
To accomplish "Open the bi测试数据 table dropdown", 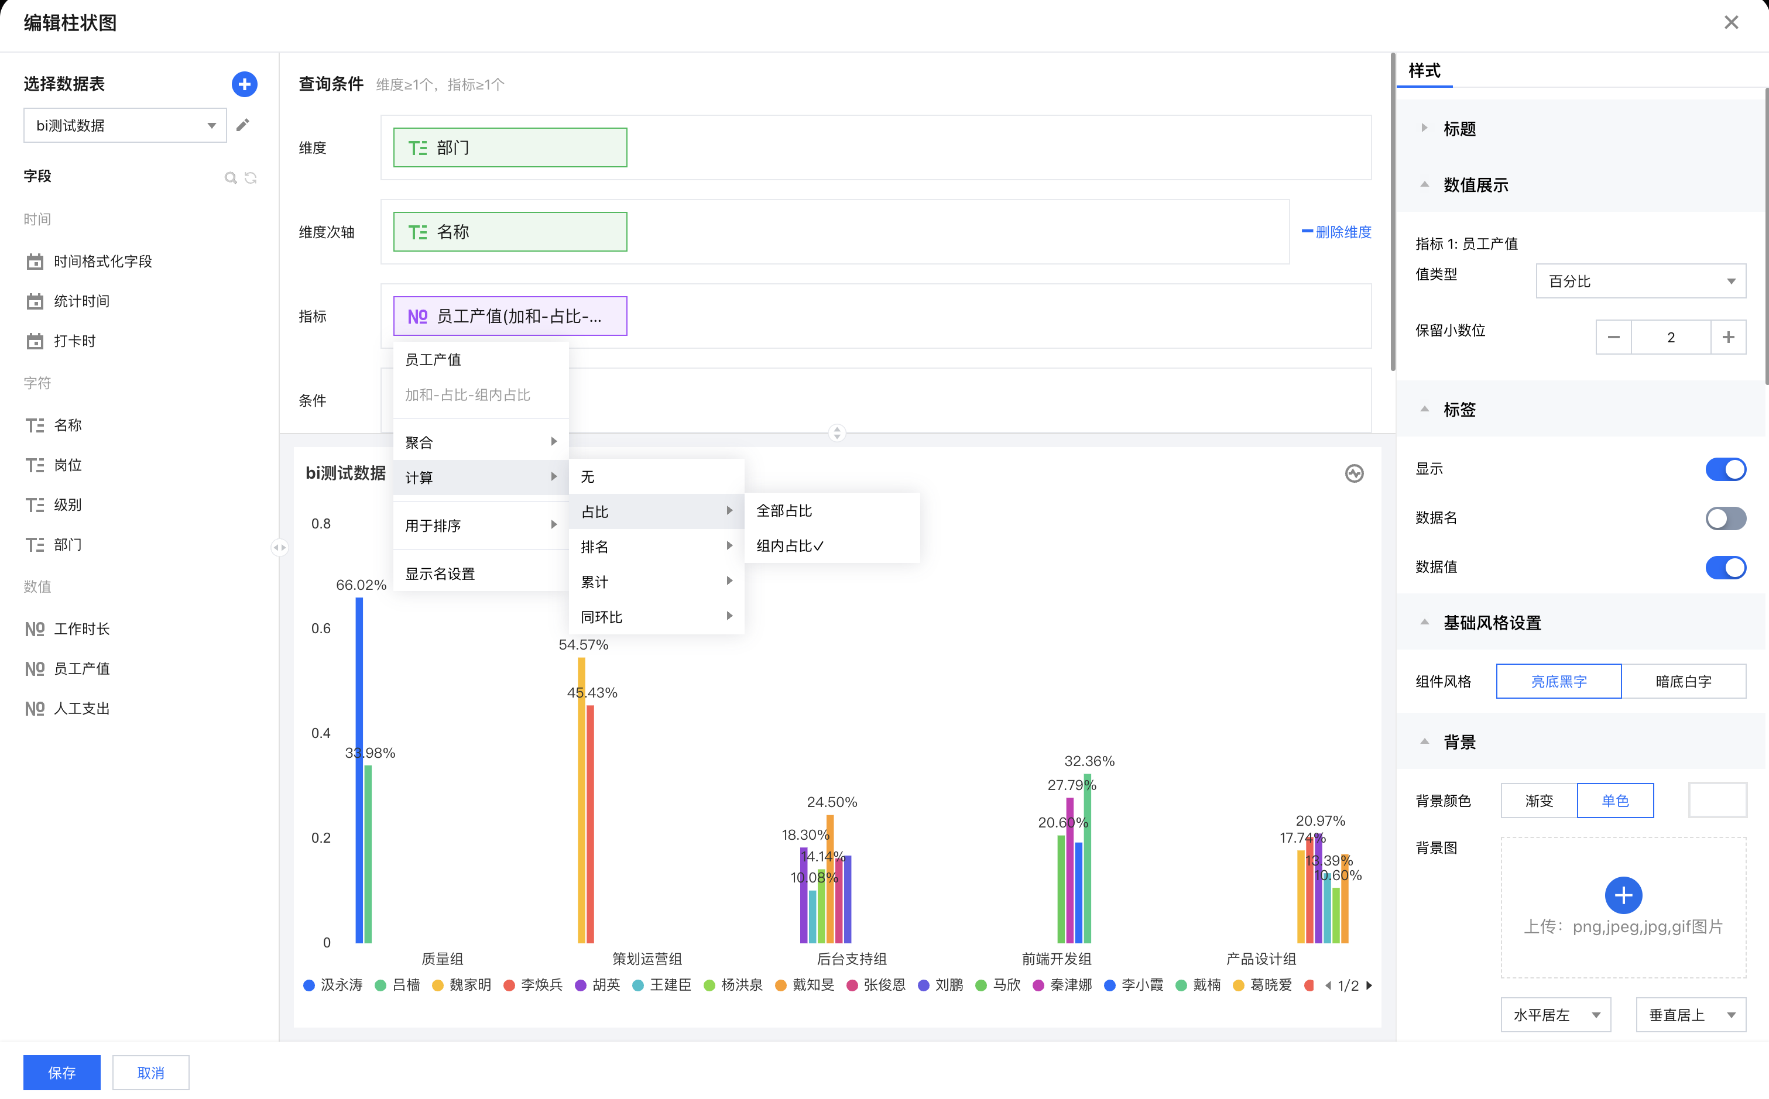I will click(125, 126).
